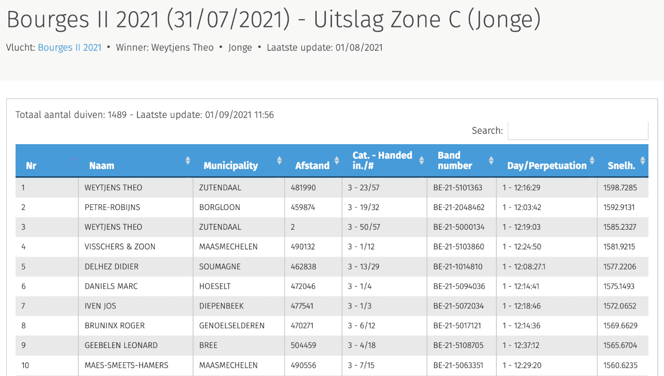Sort table by Nr column
The image size is (664, 376).
pyautogui.click(x=31, y=165)
